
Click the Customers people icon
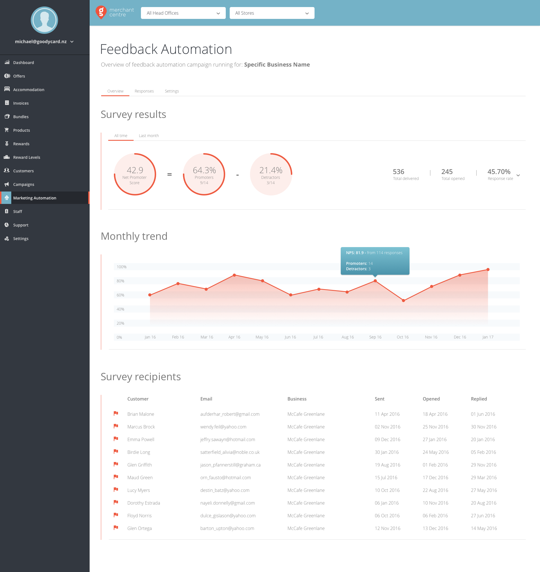click(7, 171)
